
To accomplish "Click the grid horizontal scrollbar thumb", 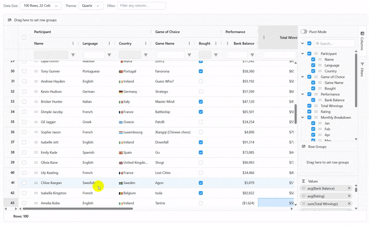I will 77,208.
